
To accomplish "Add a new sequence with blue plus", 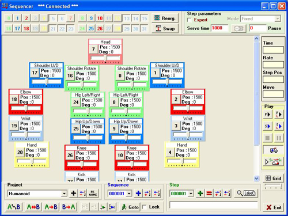I will (x=138, y=194).
